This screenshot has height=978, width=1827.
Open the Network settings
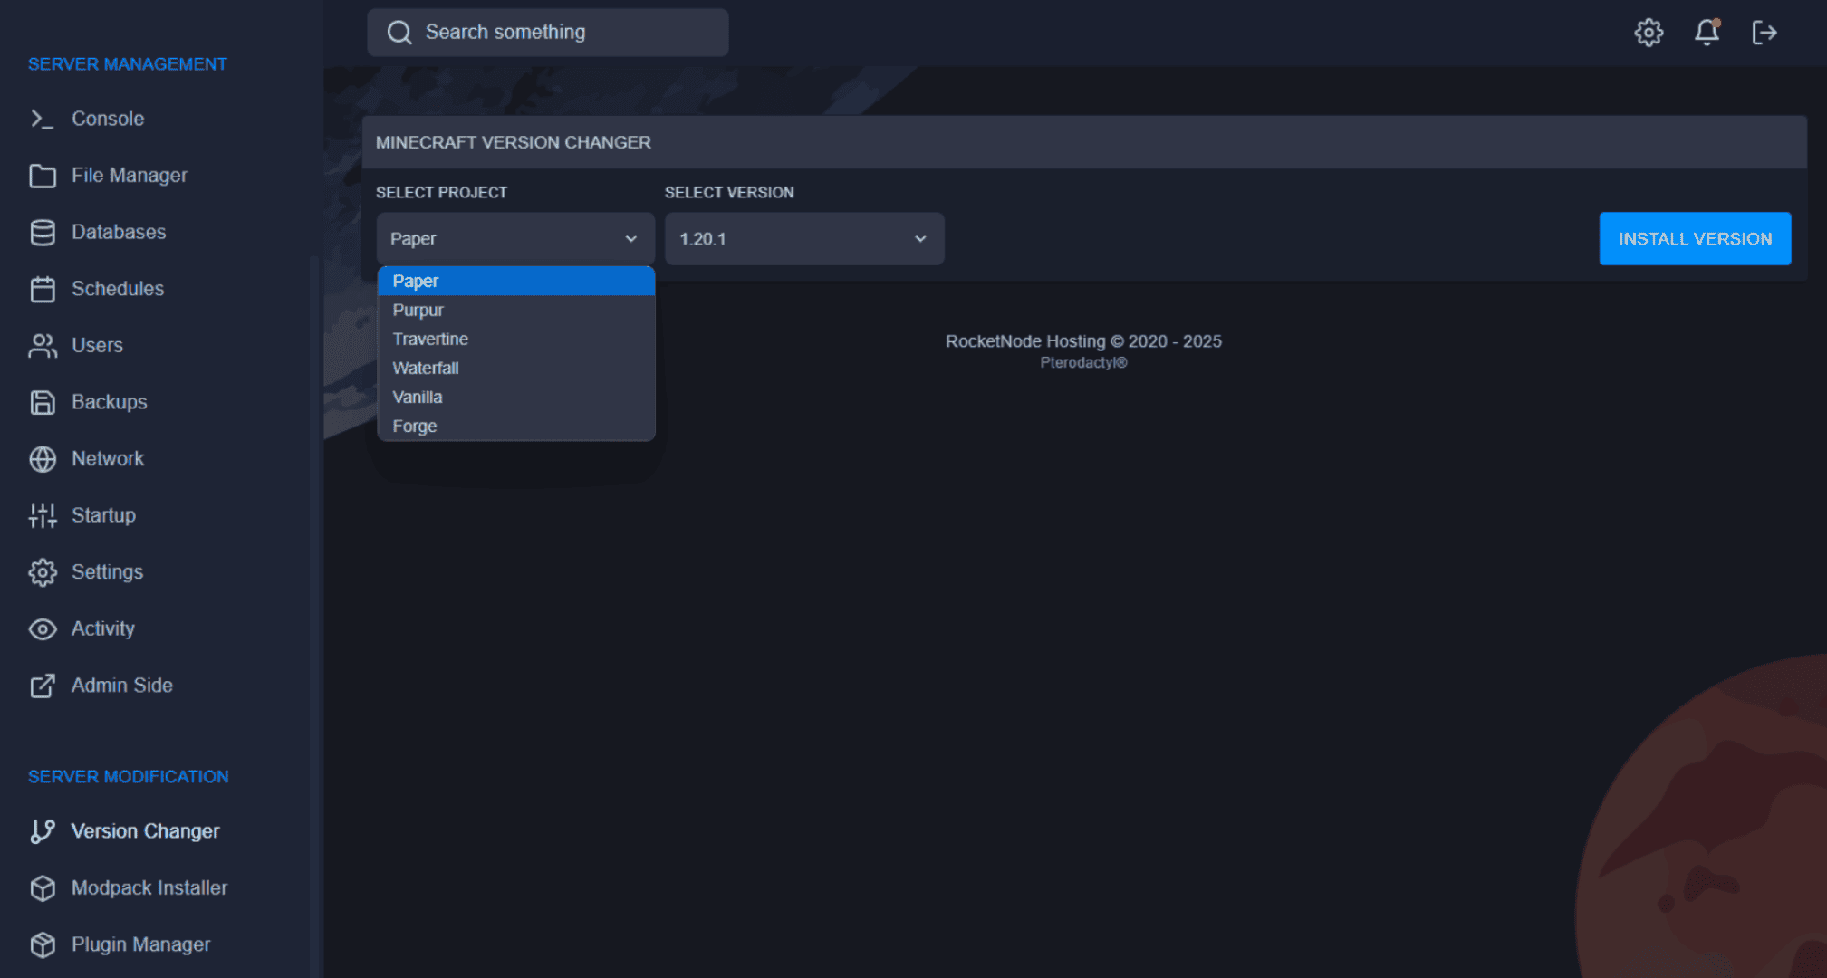click(107, 458)
